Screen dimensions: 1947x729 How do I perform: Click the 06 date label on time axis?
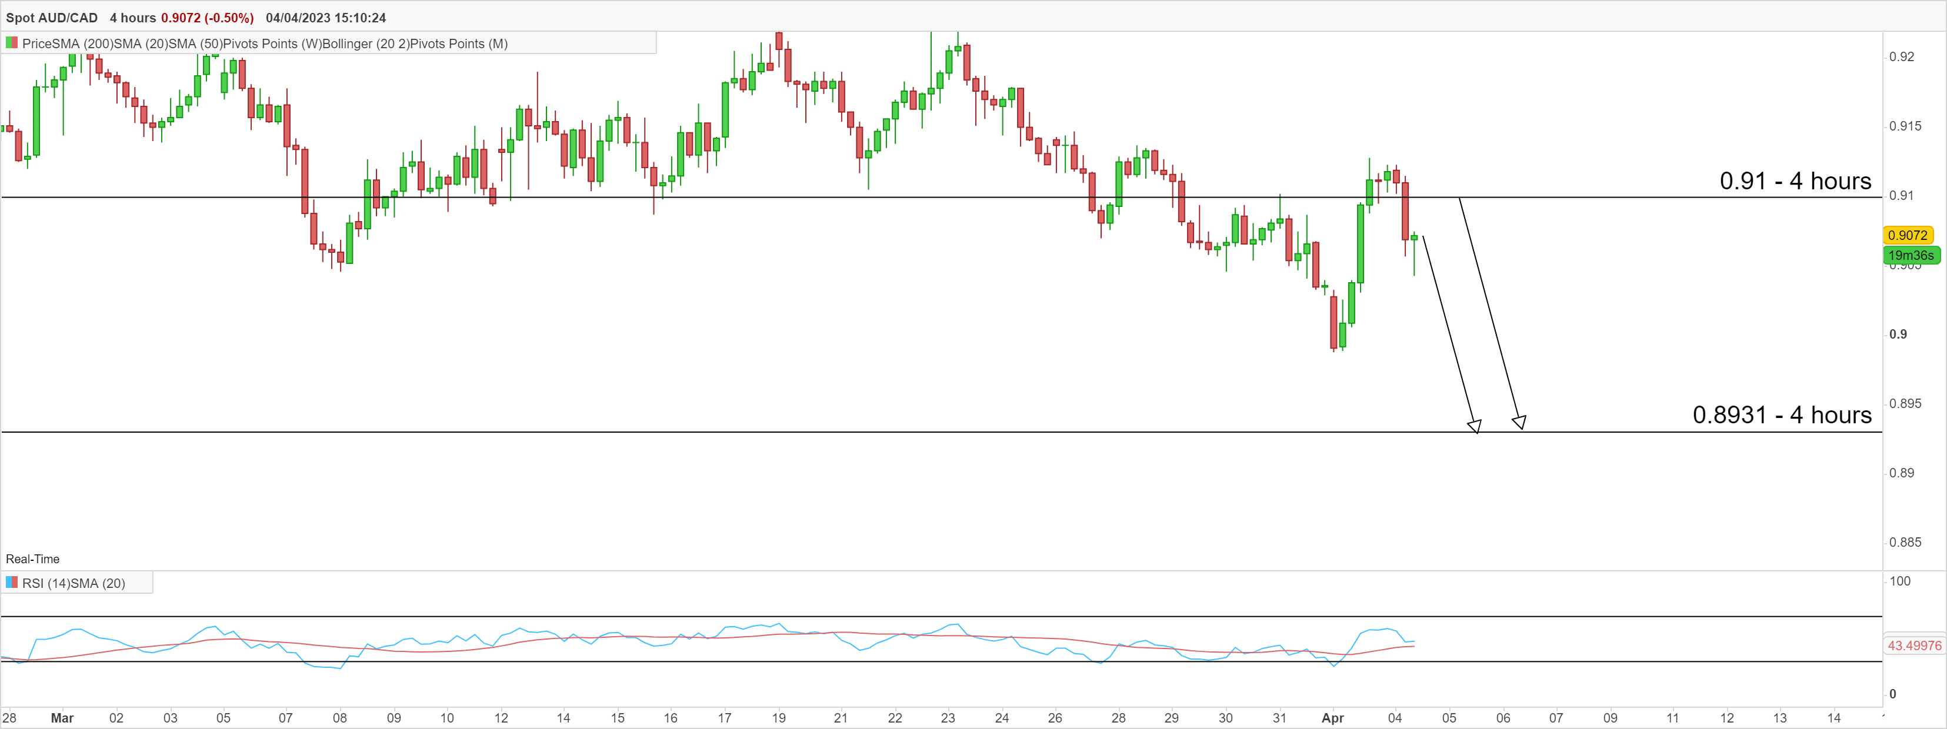click(x=1503, y=718)
